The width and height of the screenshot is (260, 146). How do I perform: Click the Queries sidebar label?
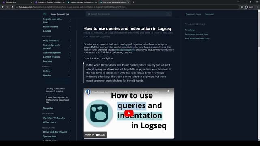[x=47, y=75]
